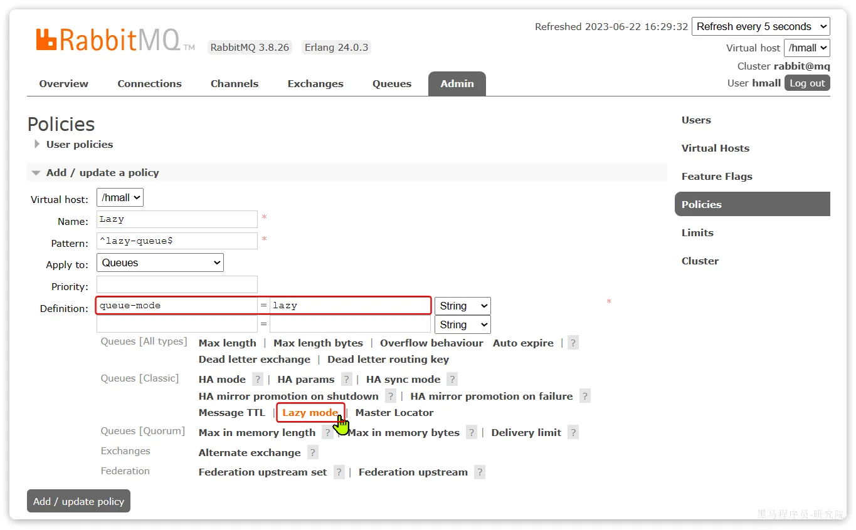Insert the Delivery limit key
This screenshot has height=530, width=856.
[x=526, y=432]
